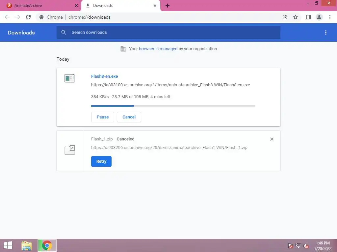Go forward to the next page
The height and width of the screenshot is (252, 337).
[18, 17]
